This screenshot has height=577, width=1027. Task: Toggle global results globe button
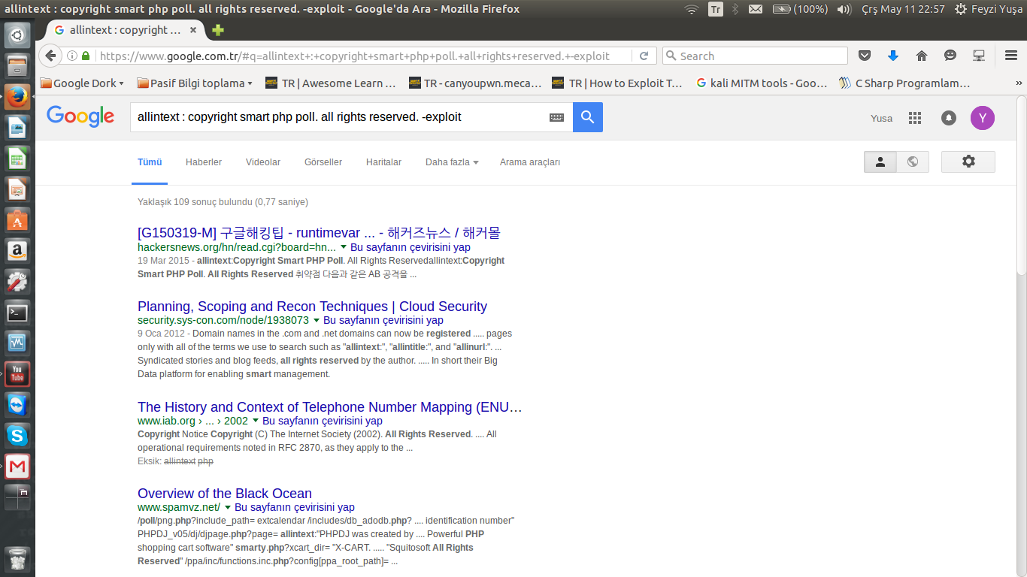pos(913,162)
